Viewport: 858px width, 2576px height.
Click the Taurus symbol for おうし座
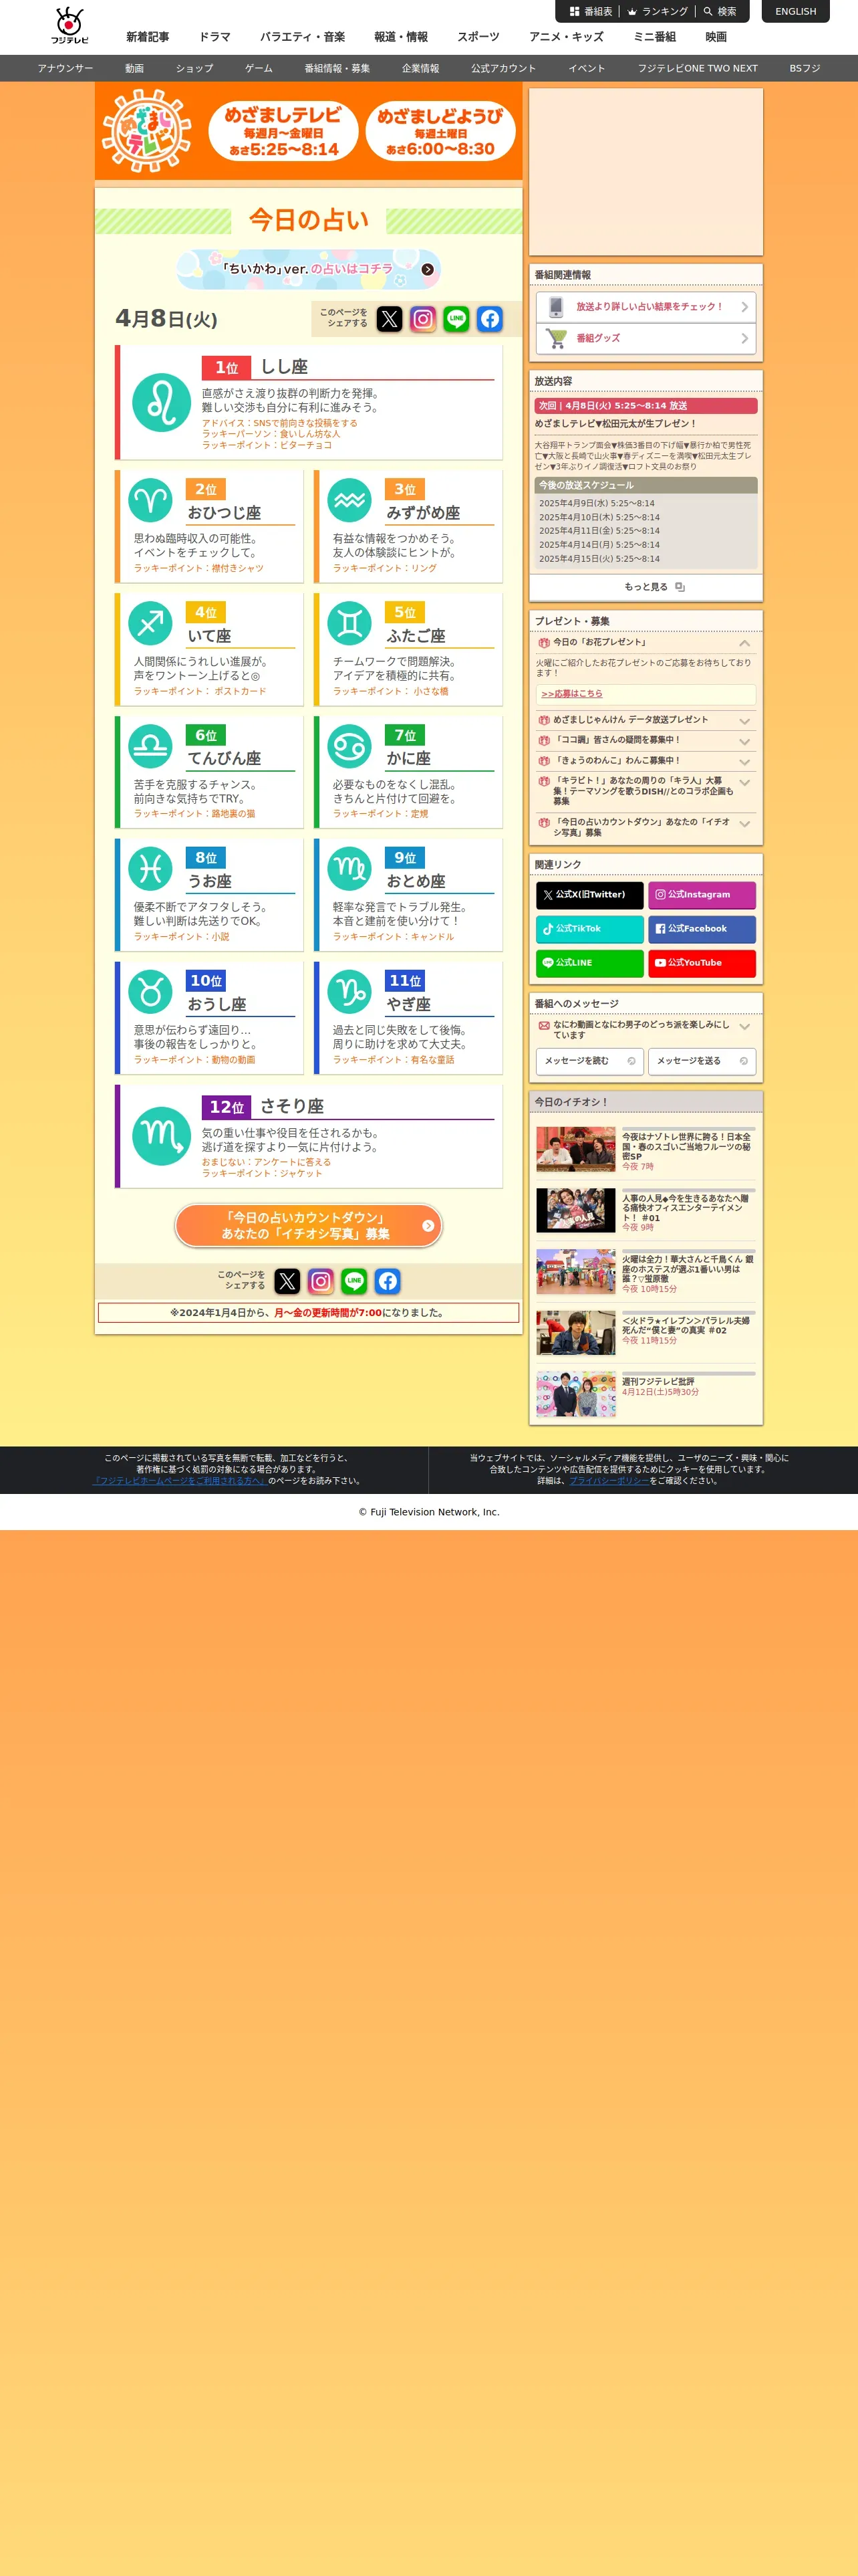(151, 992)
